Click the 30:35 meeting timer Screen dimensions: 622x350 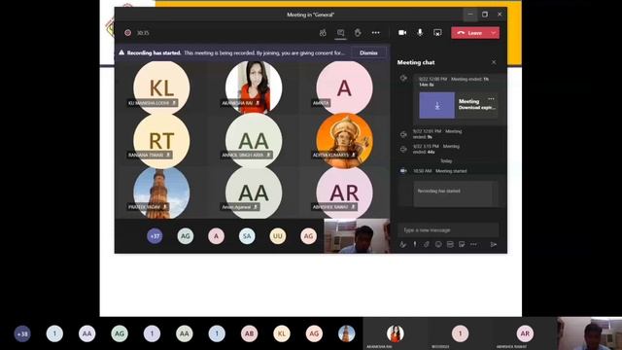[143, 33]
